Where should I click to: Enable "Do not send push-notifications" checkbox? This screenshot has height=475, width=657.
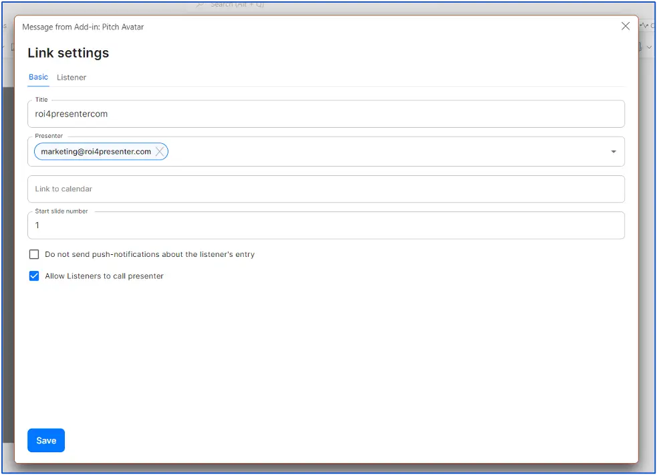(34, 254)
